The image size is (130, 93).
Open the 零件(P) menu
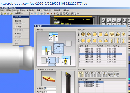[x=22, y=11]
